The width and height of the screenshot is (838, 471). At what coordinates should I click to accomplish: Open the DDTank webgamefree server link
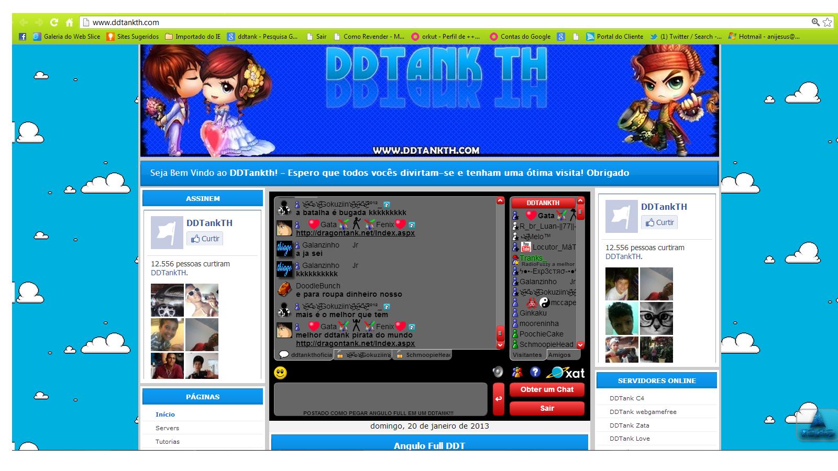tap(643, 412)
